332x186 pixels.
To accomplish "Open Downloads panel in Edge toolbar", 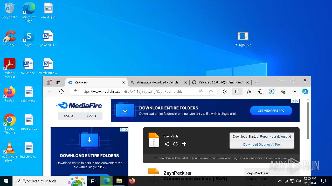I will coord(272,91).
